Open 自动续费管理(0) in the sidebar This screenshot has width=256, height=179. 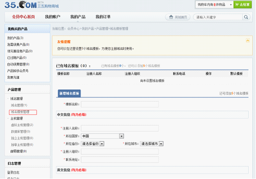[x=18, y=64]
